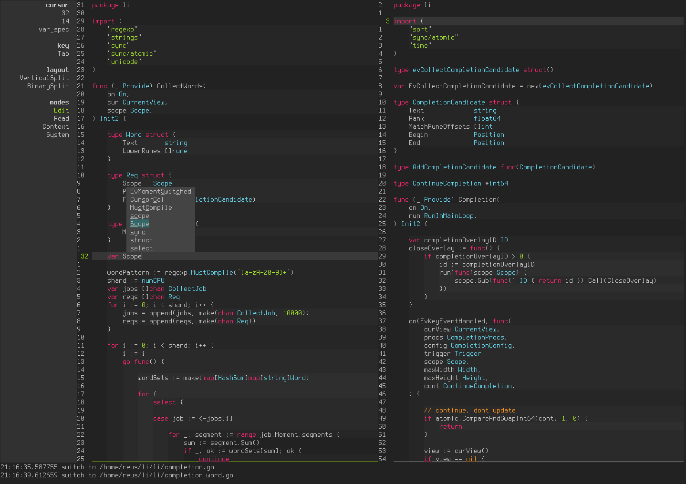Click "sync/atomic" import in left pane
Screen dimensions: 686x484
pos(132,53)
